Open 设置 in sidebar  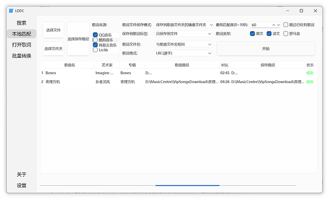tap(21, 185)
